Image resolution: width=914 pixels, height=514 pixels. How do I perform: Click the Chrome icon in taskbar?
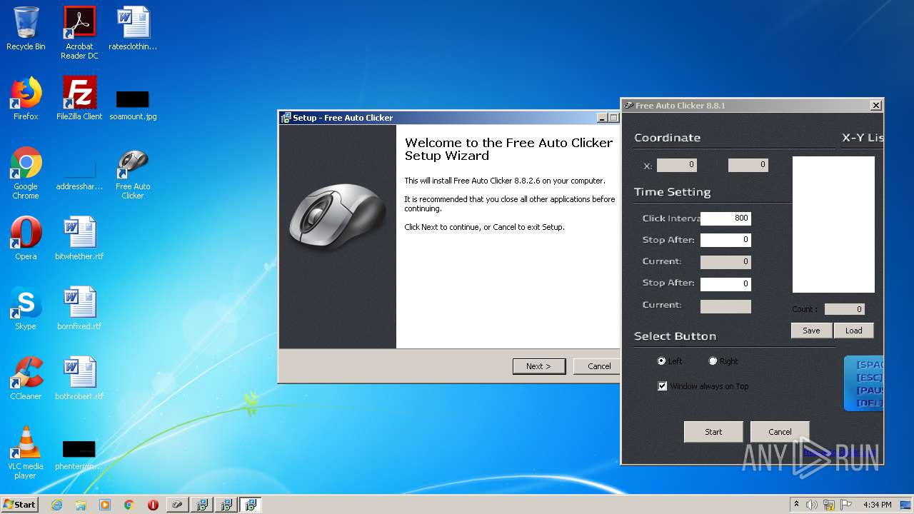point(129,505)
